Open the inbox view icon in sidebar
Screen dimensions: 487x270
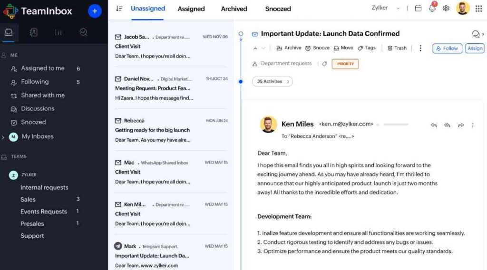[9, 32]
